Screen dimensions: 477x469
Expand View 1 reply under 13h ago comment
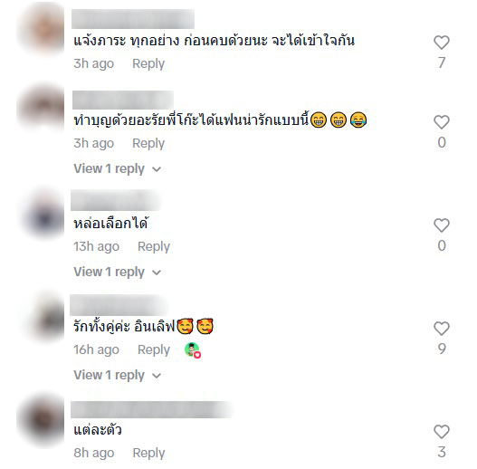pyautogui.click(x=117, y=272)
